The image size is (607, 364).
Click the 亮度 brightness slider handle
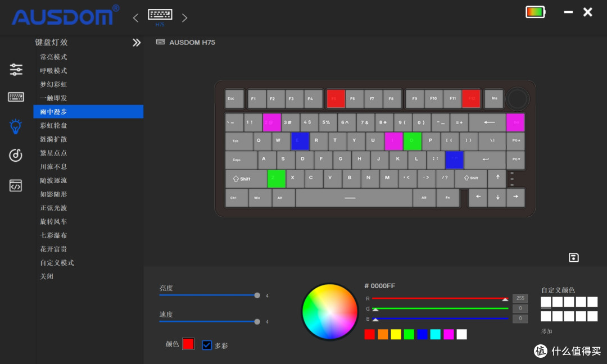click(x=257, y=295)
